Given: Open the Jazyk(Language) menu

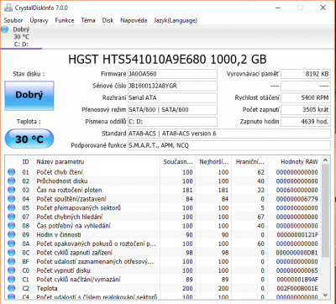Looking at the screenshot, I should point(176,20).
